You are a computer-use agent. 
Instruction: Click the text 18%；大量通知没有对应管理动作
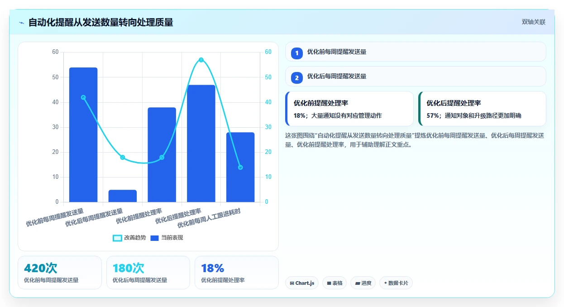point(338,115)
